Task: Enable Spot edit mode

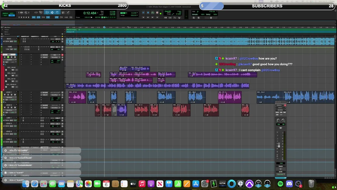Action: (12, 13)
